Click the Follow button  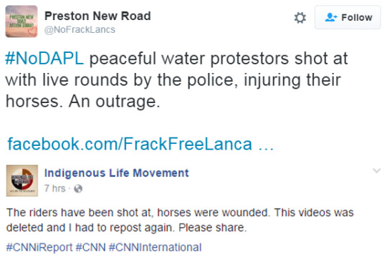point(348,17)
